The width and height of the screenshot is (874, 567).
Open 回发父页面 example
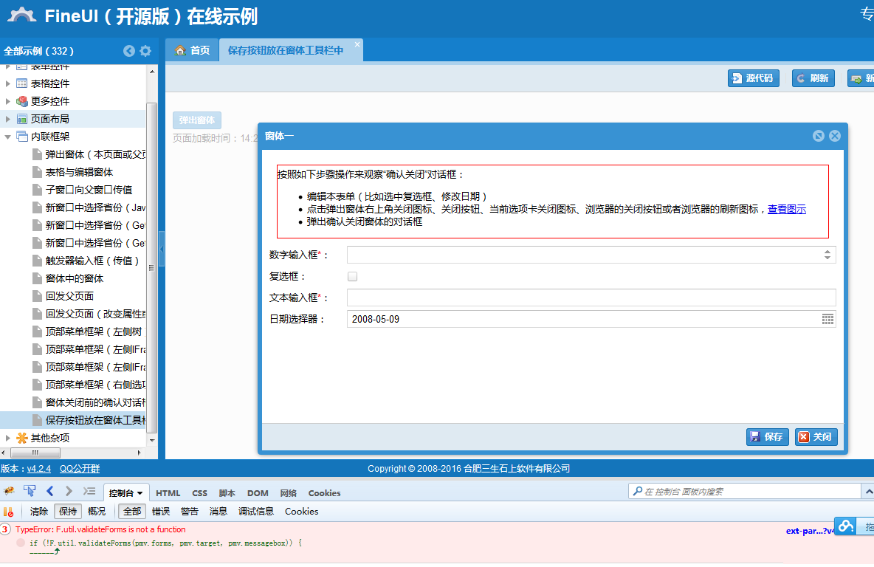(x=69, y=296)
